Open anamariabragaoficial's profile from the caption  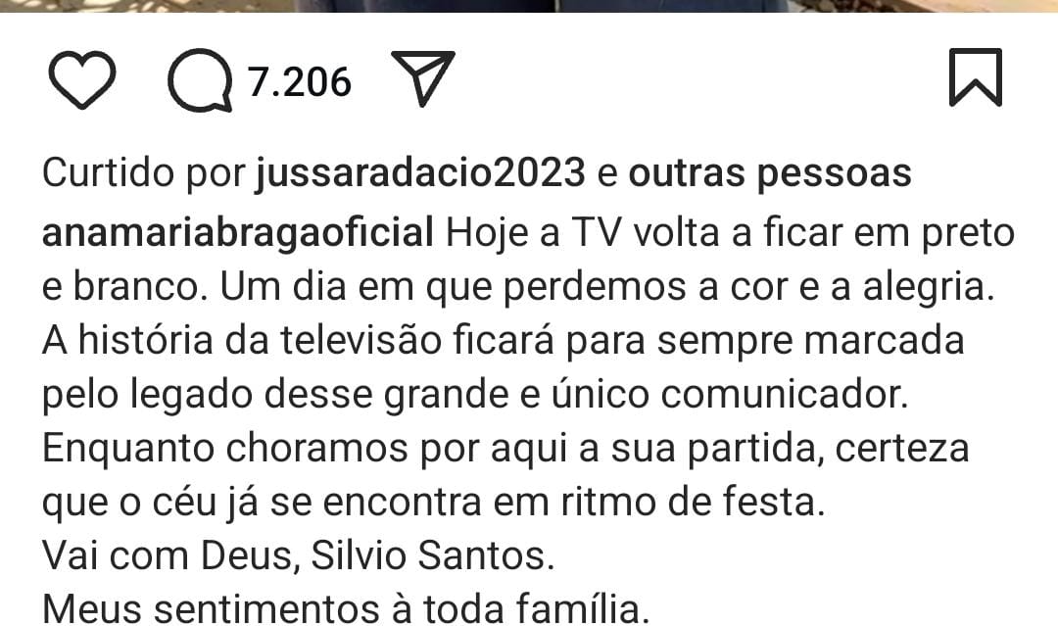click(x=237, y=233)
